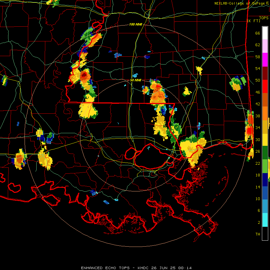Click the navy blue swatch in the legend
270x270 pixels.
point(265,180)
